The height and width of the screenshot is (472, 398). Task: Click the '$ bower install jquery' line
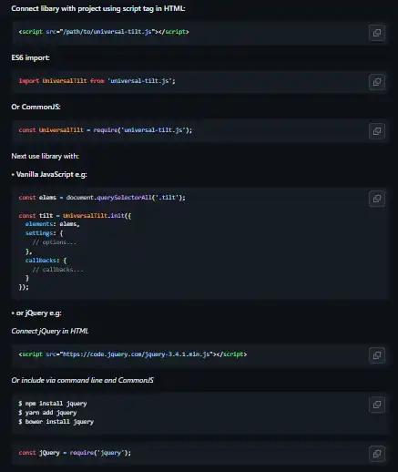point(56,422)
